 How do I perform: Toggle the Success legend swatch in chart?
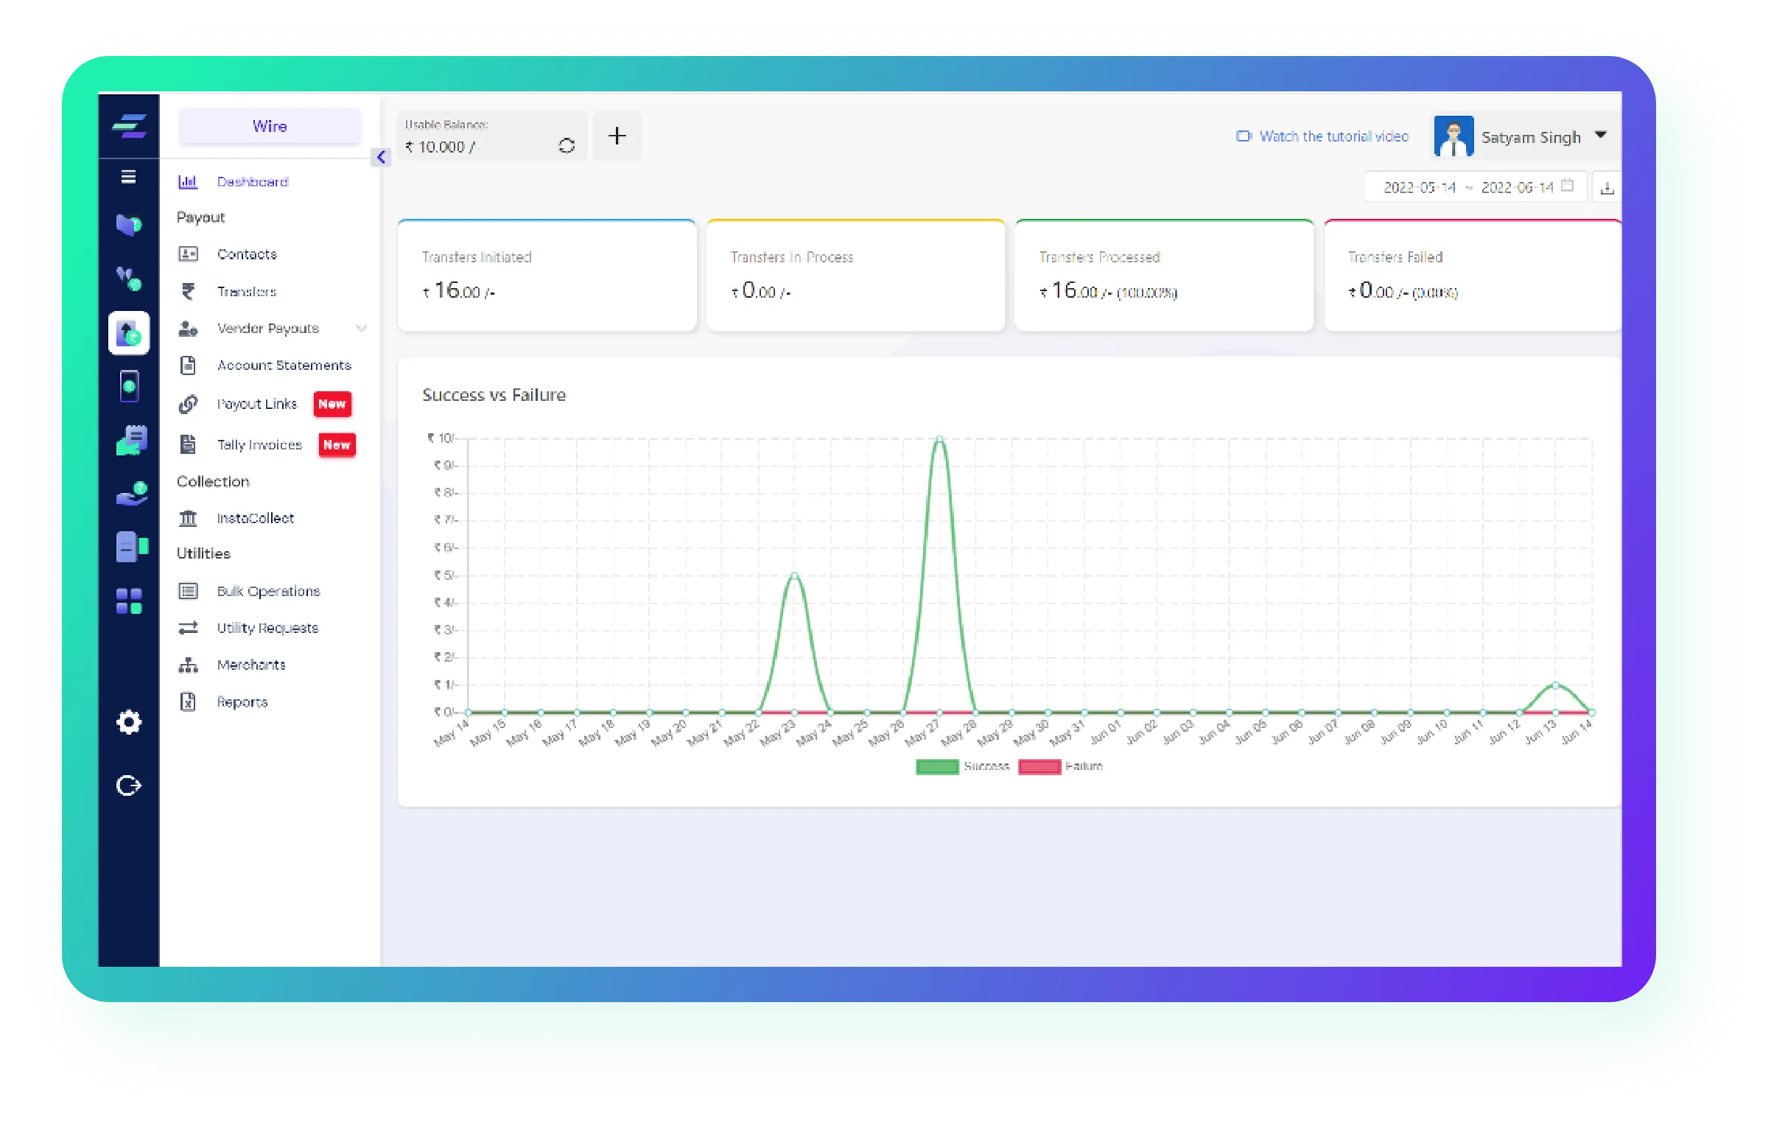click(936, 766)
